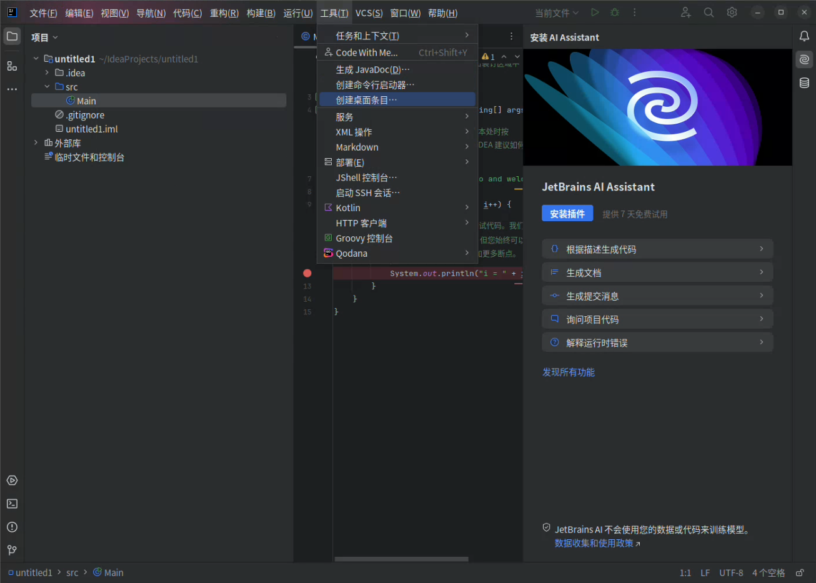Open Search Everywhere magnifier icon
This screenshot has width=816, height=583.
[709, 12]
